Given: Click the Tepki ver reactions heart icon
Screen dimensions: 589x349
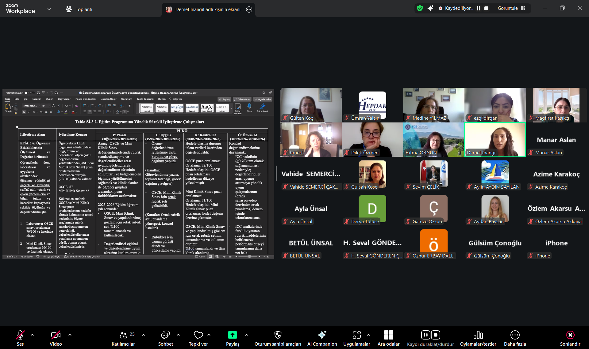Looking at the screenshot, I should tap(198, 335).
